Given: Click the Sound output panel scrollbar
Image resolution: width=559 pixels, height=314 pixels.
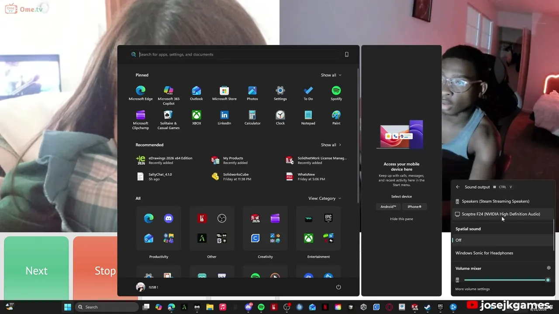Looking at the screenshot, I should (x=554, y=235).
